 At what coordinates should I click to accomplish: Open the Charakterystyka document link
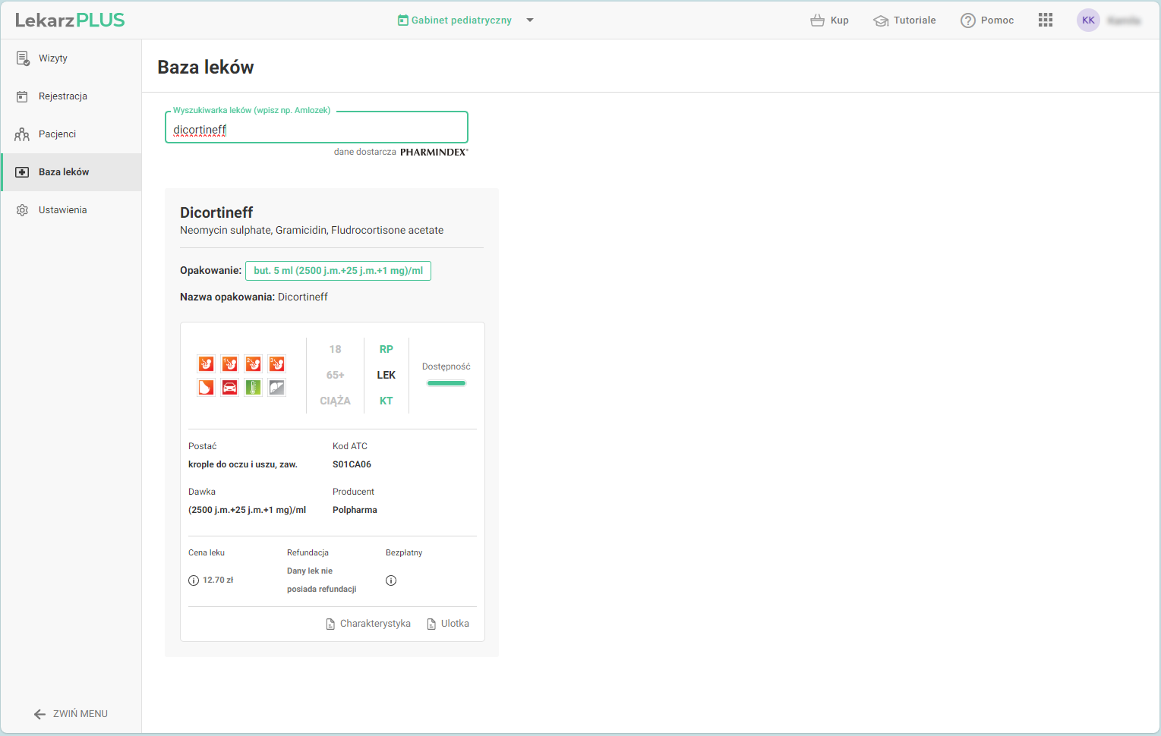368,624
